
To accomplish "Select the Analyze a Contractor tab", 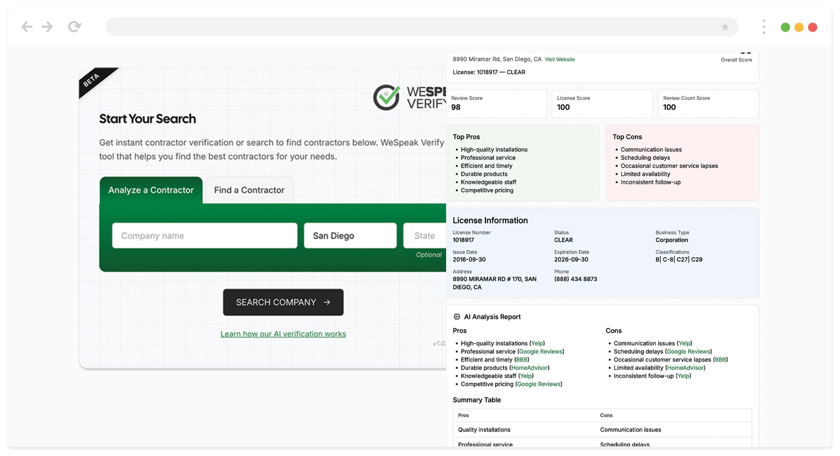I will pyautogui.click(x=151, y=190).
